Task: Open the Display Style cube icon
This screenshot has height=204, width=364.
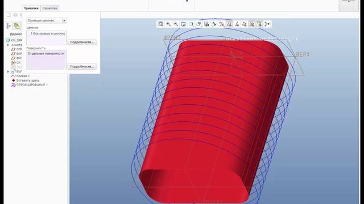Action: pyautogui.click(x=191, y=24)
